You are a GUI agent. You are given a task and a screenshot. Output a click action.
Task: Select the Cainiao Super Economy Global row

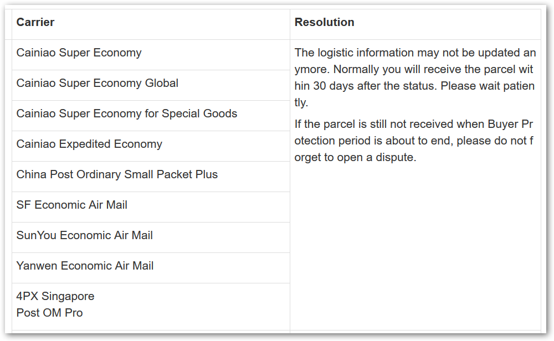(98, 84)
